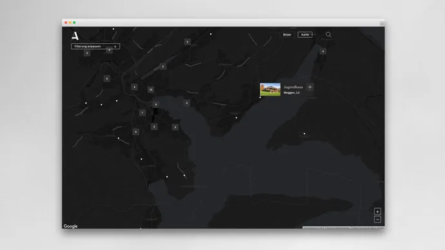Viewport: 445px width, 250px height.
Task: Click the Google logo on the map
Action: [70, 226]
